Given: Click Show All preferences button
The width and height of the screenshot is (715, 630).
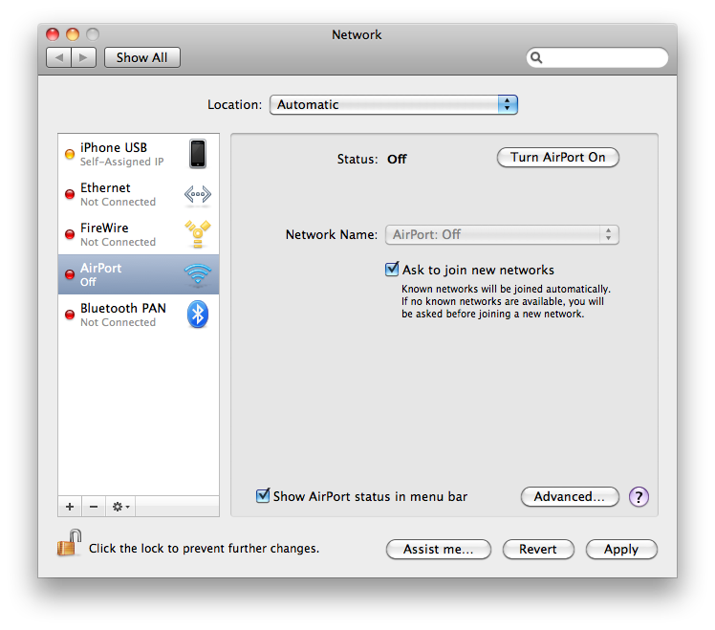Looking at the screenshot, I should (x=141, y=57).
